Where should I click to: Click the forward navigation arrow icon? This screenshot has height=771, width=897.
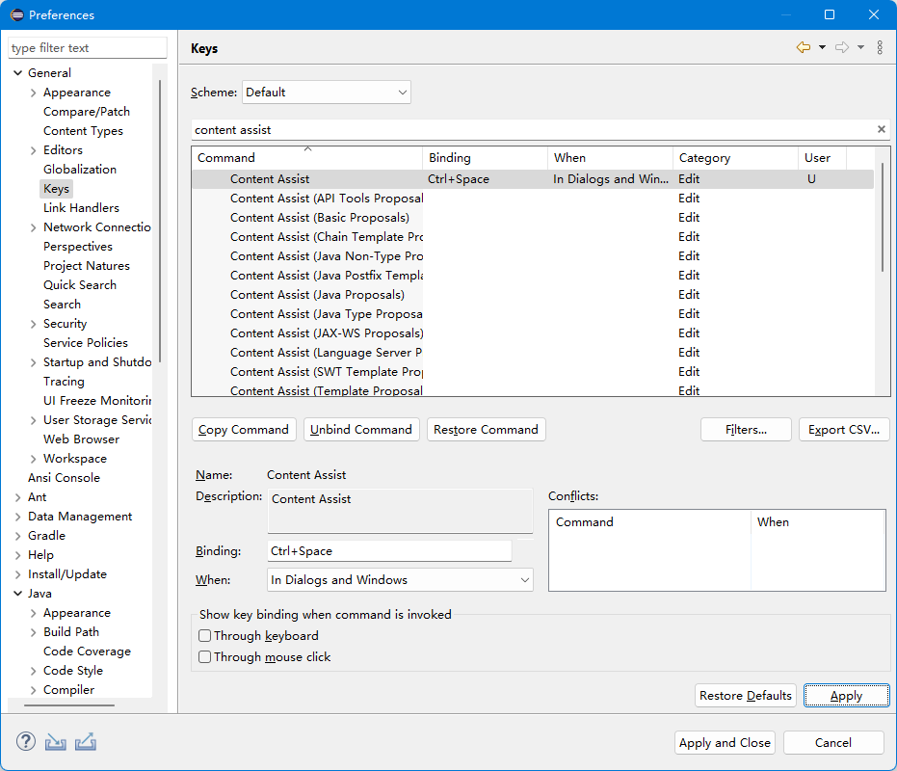tap(841, 48)
